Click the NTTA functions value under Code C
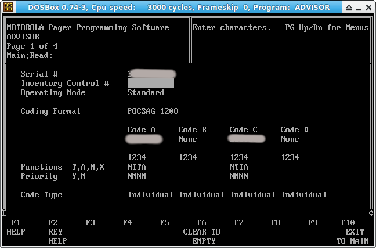The width and height of the screenshot is (376, 248). (238, 167)
